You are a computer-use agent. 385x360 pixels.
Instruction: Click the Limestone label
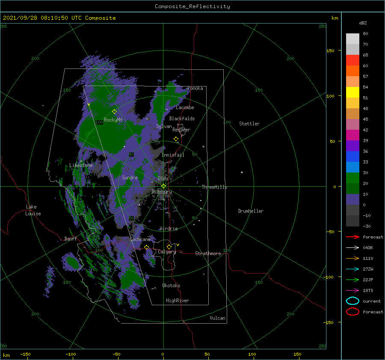(81, 165)
